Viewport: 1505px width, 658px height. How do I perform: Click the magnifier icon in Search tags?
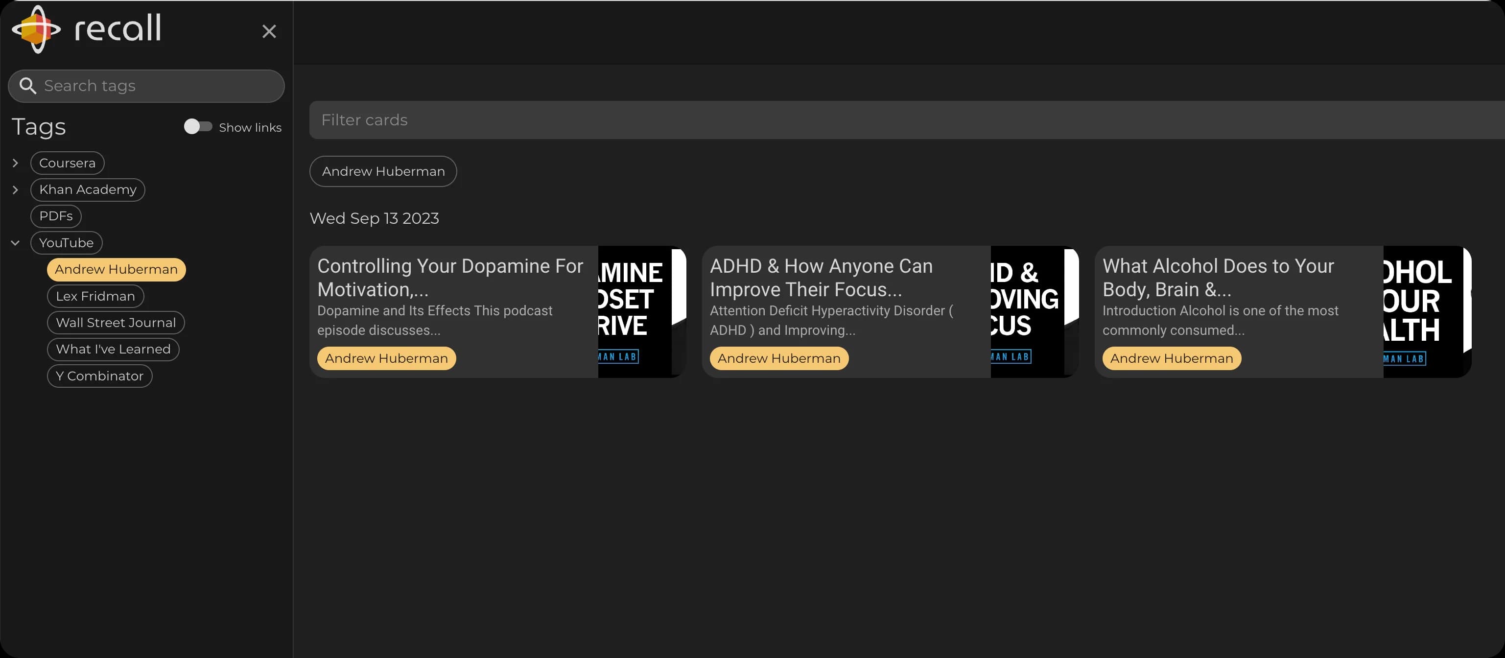[27, 86]
